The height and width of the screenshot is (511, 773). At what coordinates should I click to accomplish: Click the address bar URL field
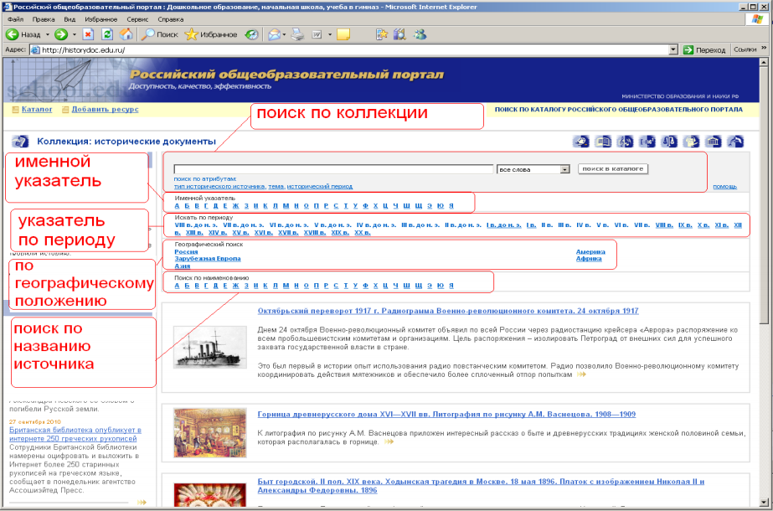[349, 49]
